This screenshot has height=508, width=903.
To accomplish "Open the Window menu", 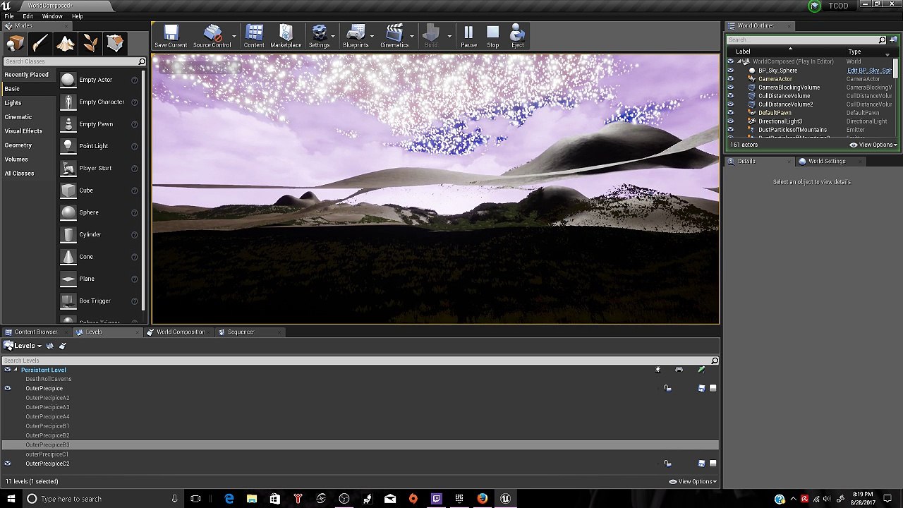I will click(x=52, y=16).
